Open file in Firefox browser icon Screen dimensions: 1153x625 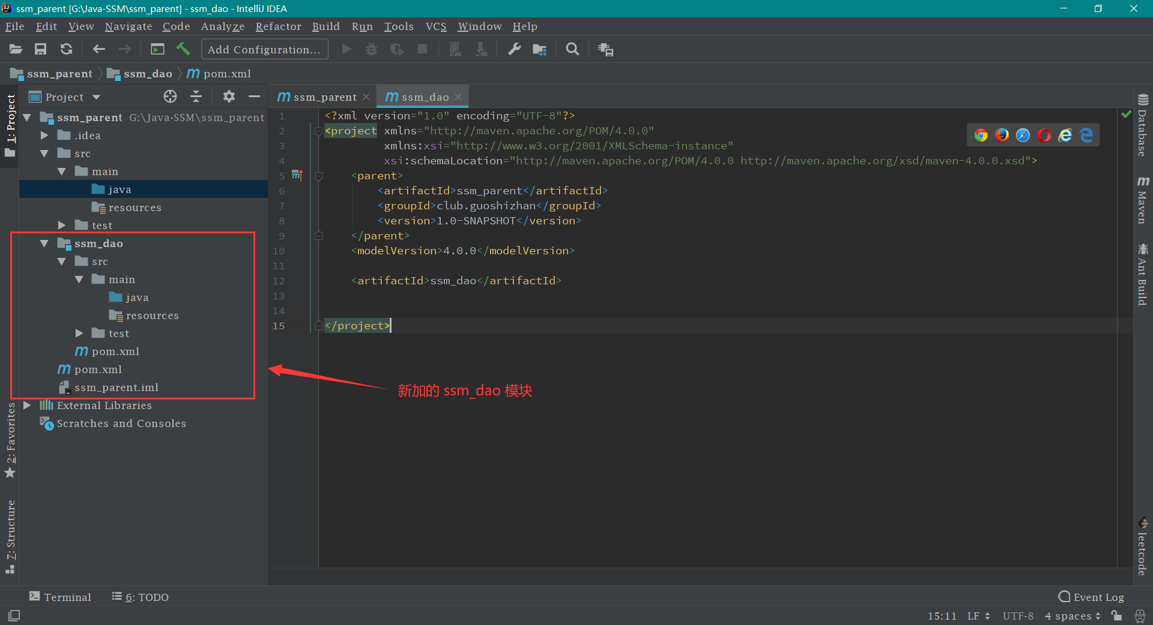click(x=1002, y=136)
